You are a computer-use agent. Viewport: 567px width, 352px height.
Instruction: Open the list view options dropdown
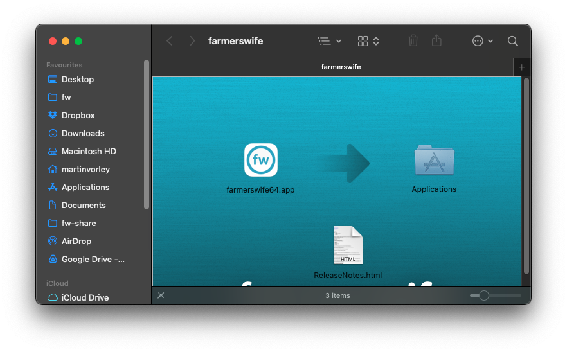point(329,41)
